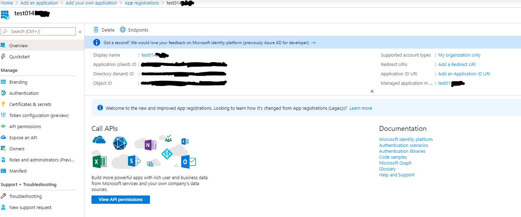Click the Overview grid icon in sidebar

point(3,45)
